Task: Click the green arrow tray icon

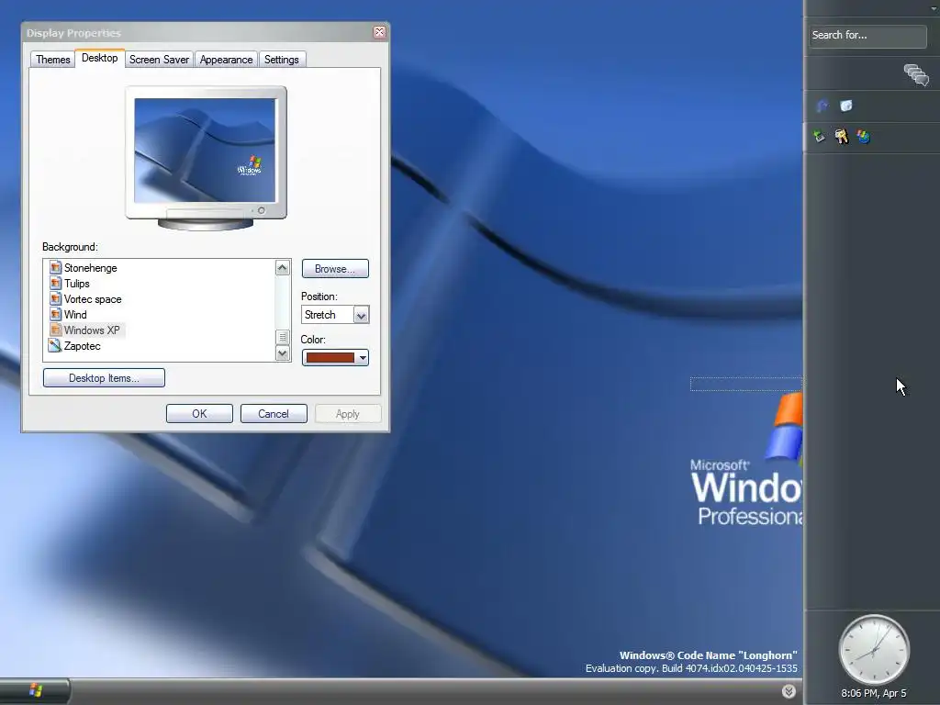Action: [x=819, y=137]
